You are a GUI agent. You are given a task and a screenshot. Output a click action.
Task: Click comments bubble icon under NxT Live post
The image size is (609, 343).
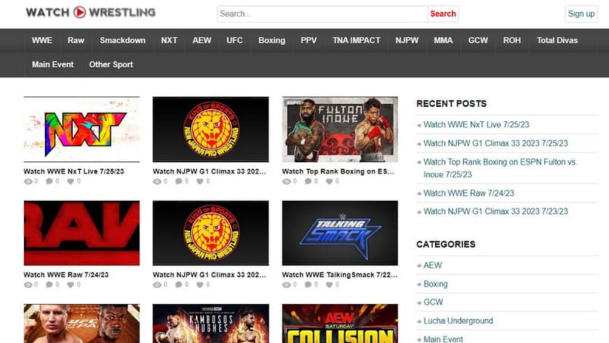coord(49,181)
